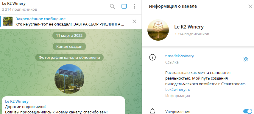Close the channel info panel
This screenshot has width=254, height=114.
[x=250, y=6]
